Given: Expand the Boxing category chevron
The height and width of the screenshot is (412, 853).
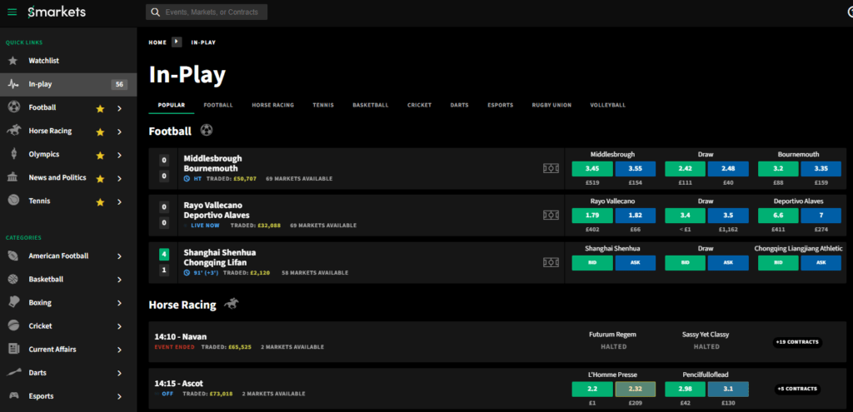Looking at the screenshot, I should (x=119, y=303).
